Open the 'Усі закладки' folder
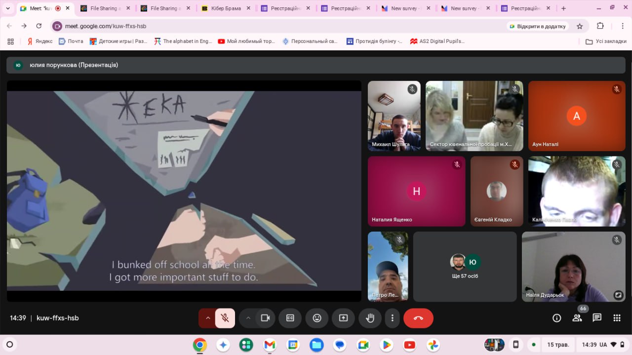This screenshot has height=355, width=632. pyautogui.click(x=606, y=41)
